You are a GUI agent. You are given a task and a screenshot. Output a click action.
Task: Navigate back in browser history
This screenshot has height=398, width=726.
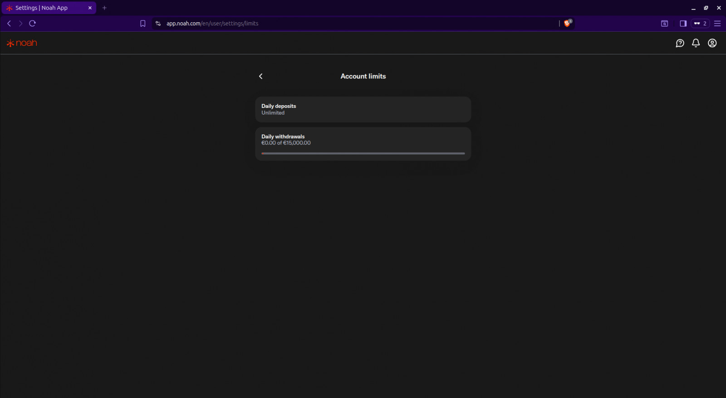pyautogui.click(x=9, y=24)
